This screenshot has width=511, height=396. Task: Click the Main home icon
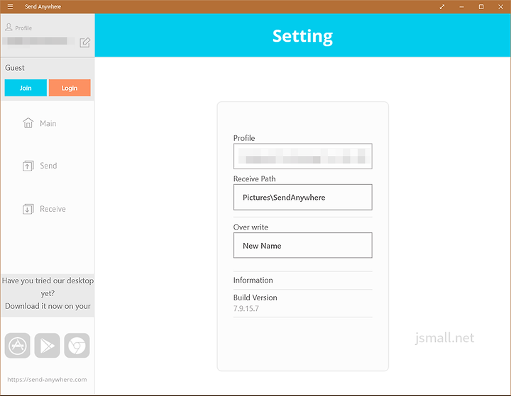28,123
